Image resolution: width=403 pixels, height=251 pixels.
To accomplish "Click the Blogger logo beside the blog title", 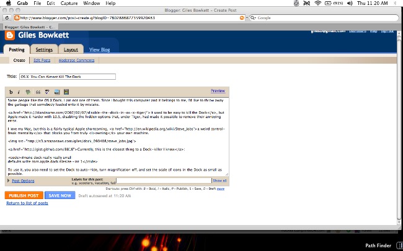I will click(10, 35).
